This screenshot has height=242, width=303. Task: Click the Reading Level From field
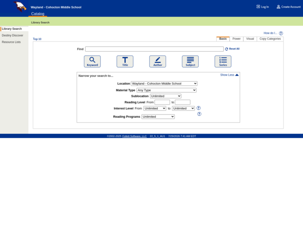[x=162, y=102]
